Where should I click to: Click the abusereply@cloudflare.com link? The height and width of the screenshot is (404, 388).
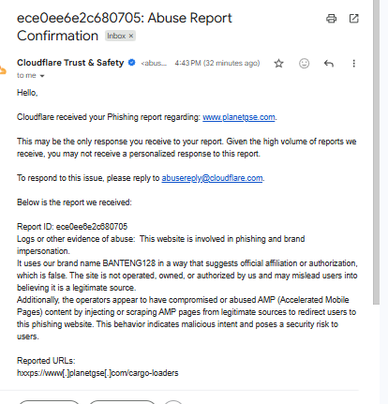click(x=212, y=178)
